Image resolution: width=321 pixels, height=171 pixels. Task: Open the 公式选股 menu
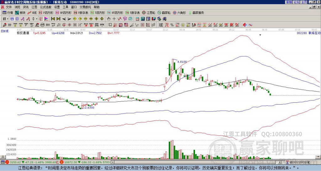pos(46,7)
